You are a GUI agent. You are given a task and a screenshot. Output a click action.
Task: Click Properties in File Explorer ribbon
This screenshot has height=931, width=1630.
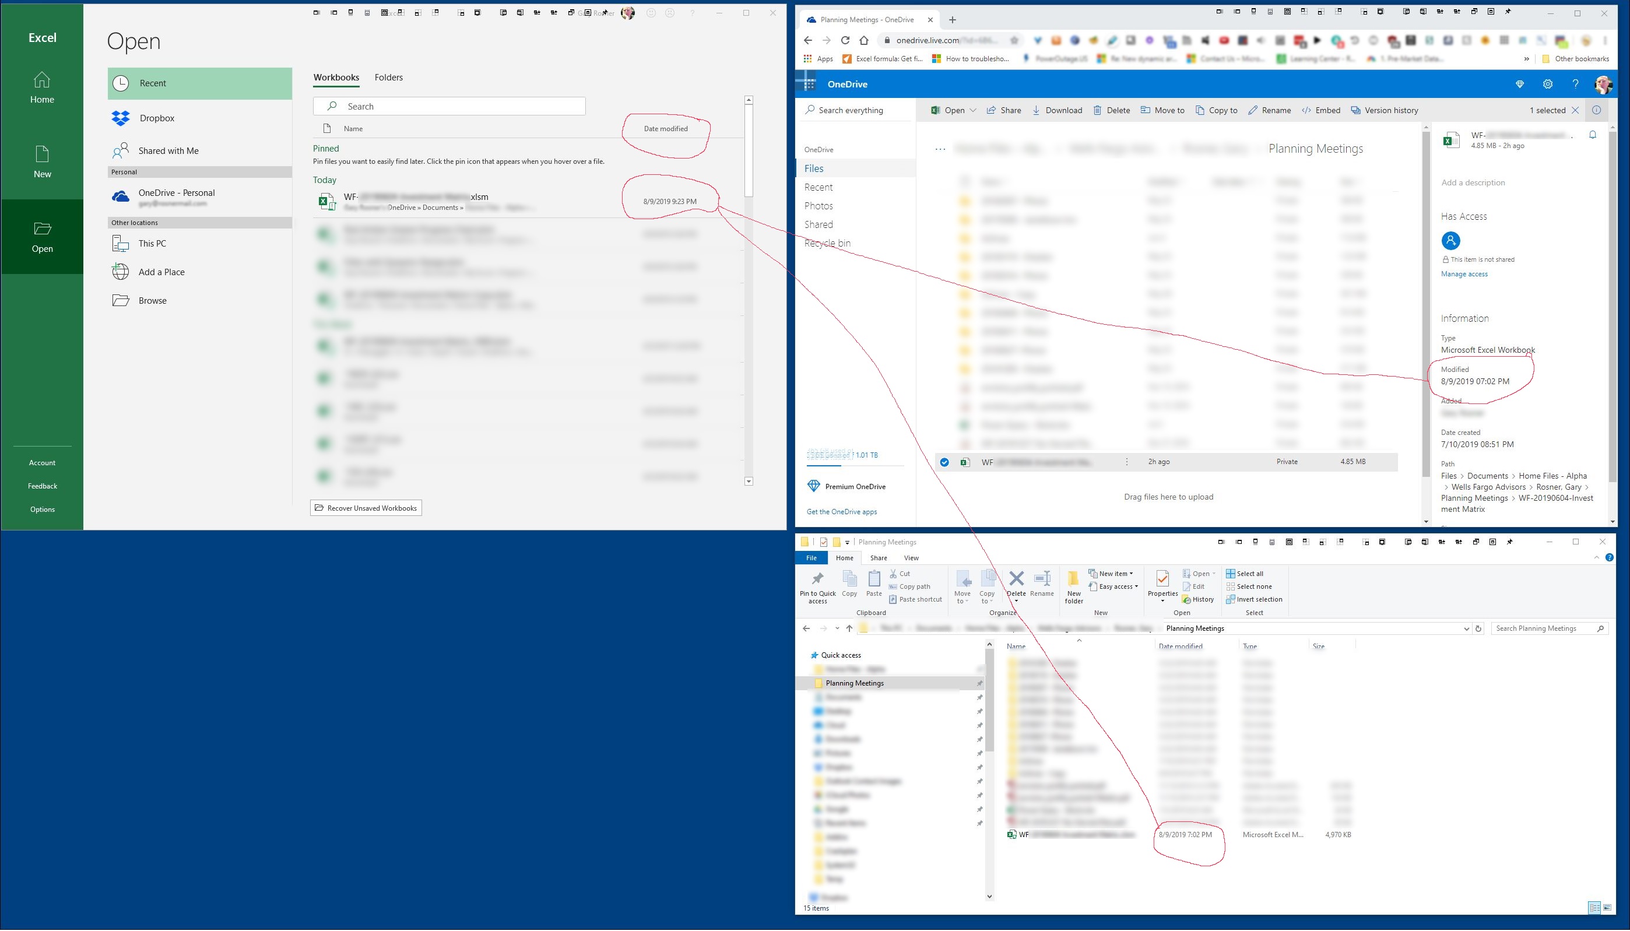1162,586
